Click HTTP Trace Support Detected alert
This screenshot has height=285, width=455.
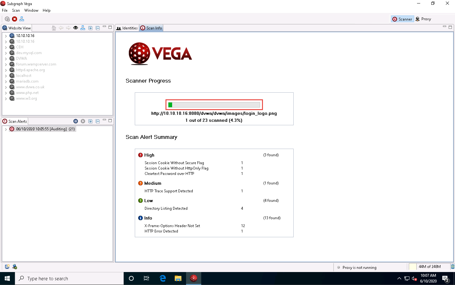click(x=169, y=191)
